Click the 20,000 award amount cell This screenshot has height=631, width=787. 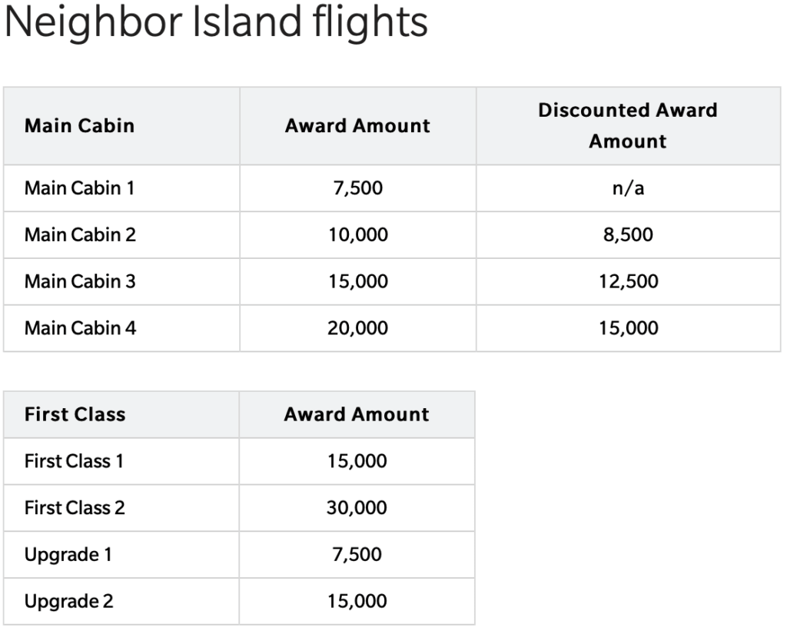point(358,328)
